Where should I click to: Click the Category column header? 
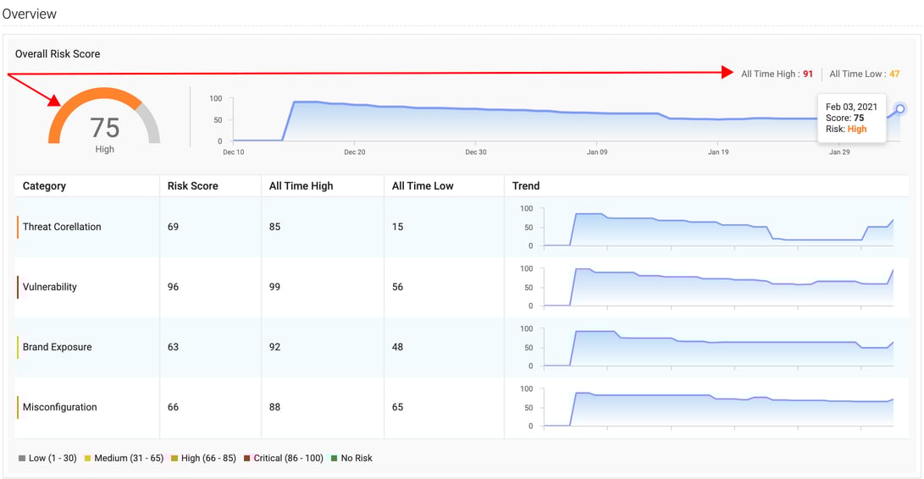[44, 186]
